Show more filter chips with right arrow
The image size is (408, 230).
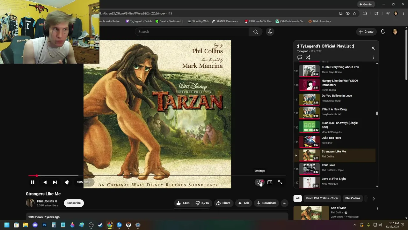(374, 199)
